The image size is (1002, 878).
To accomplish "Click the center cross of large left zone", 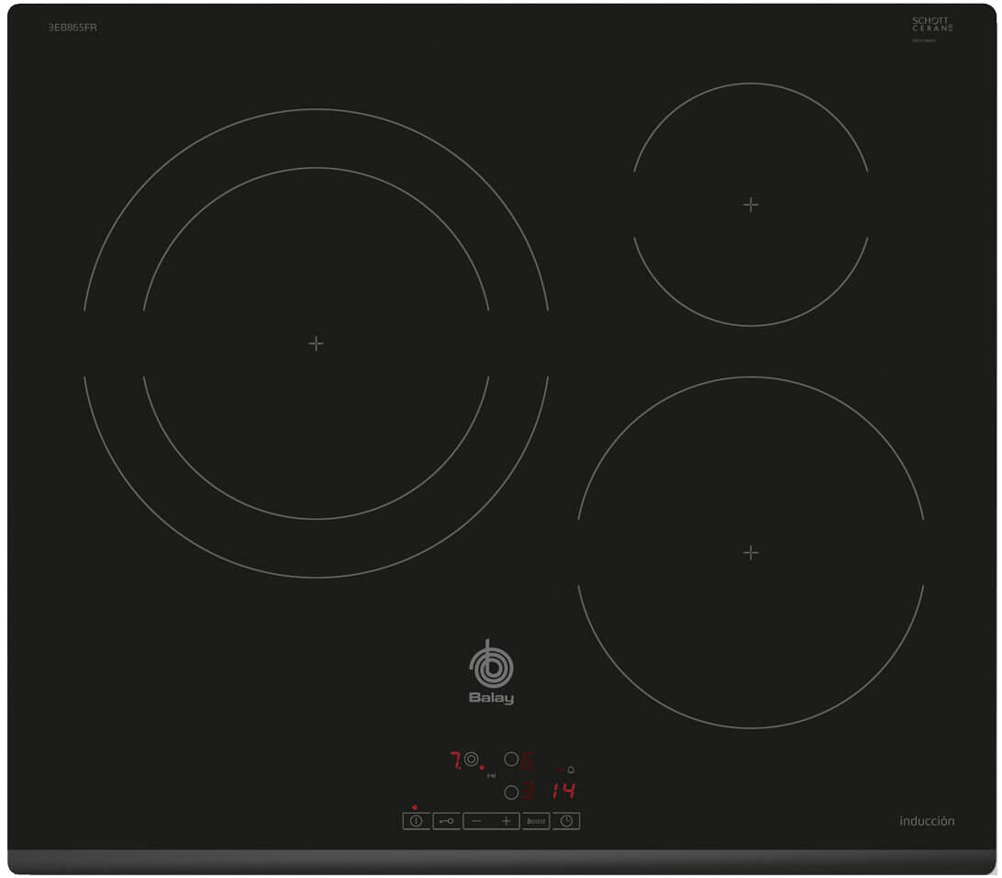I will point(316,343).
